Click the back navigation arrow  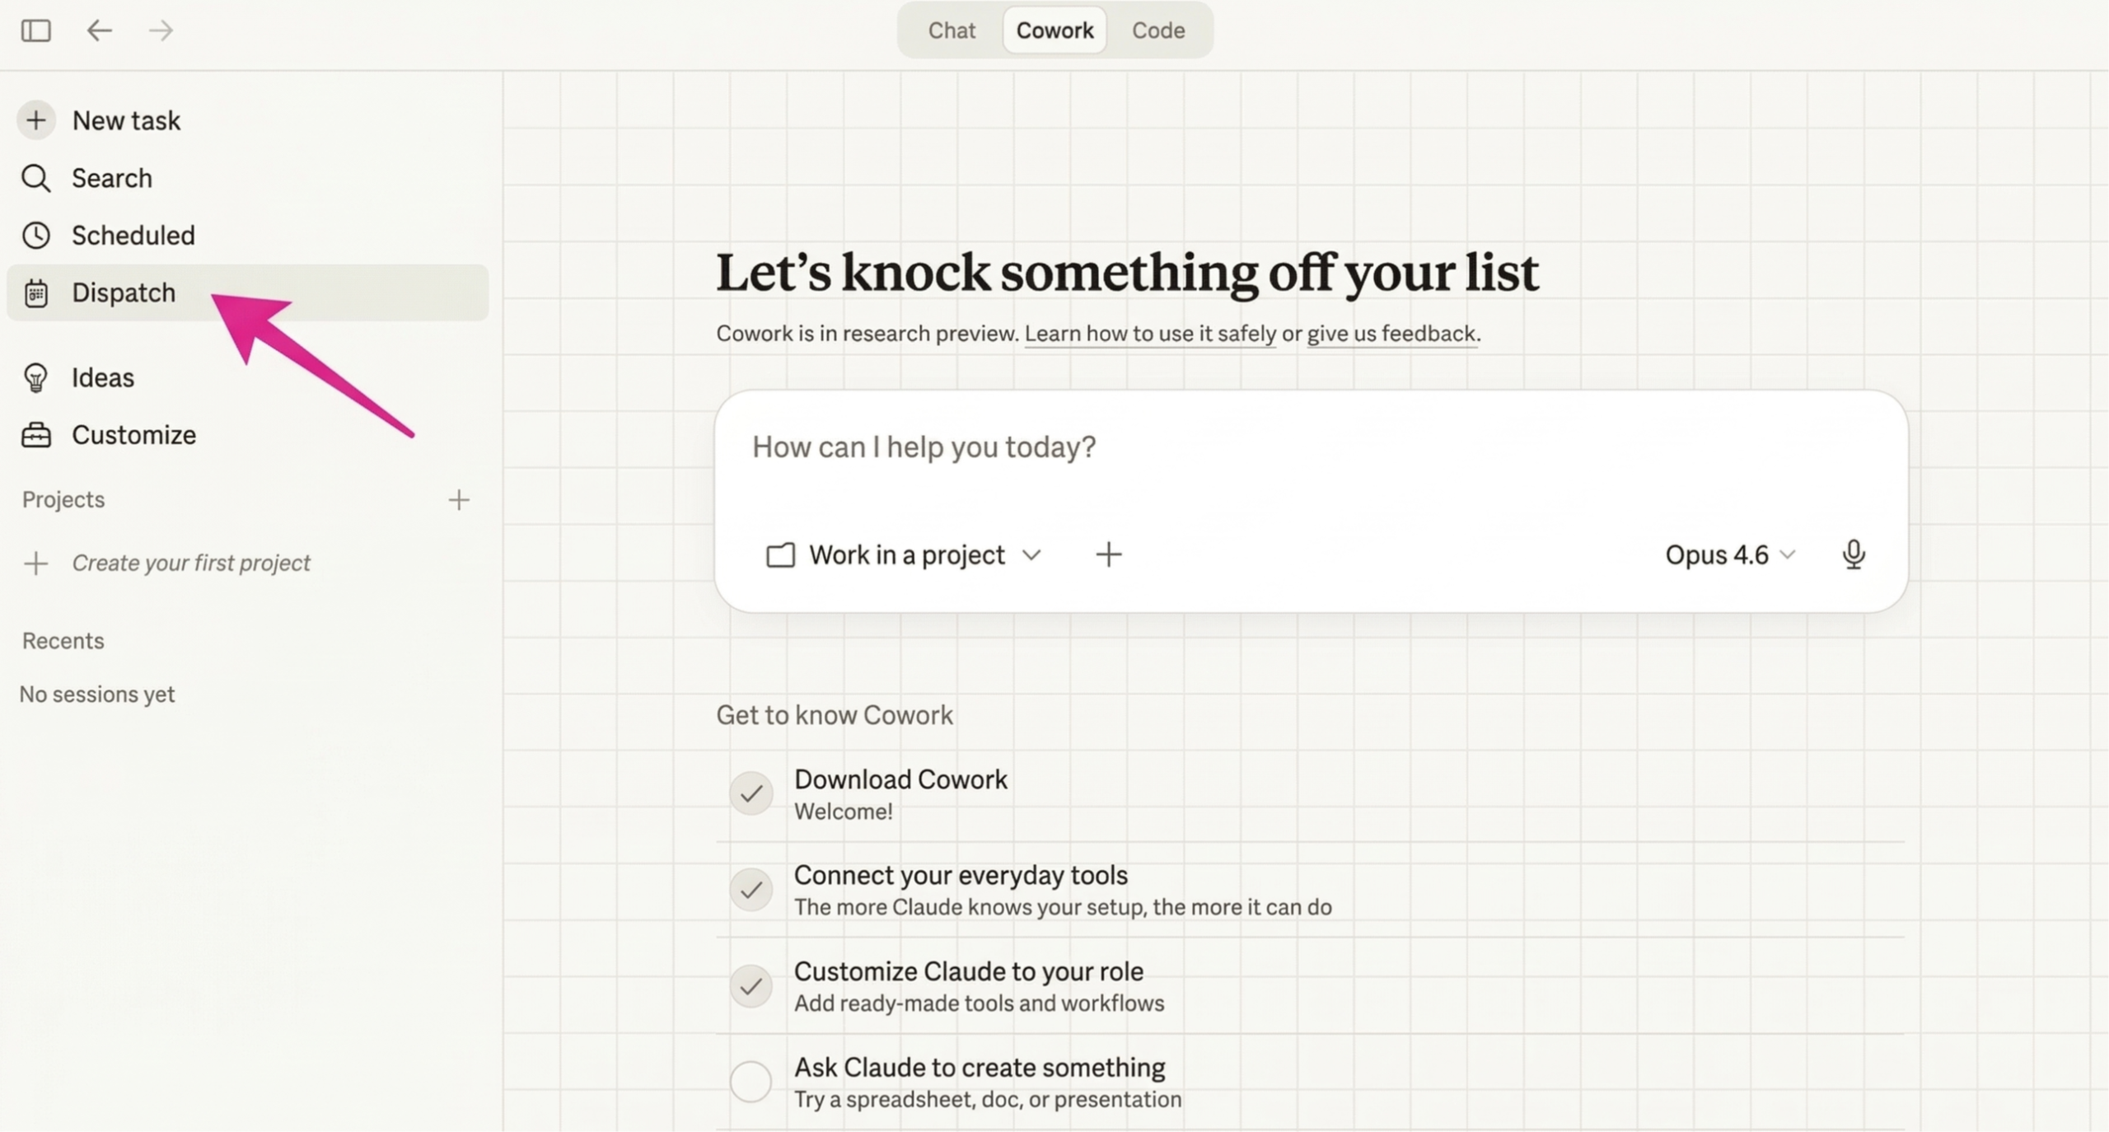point(99,30)
